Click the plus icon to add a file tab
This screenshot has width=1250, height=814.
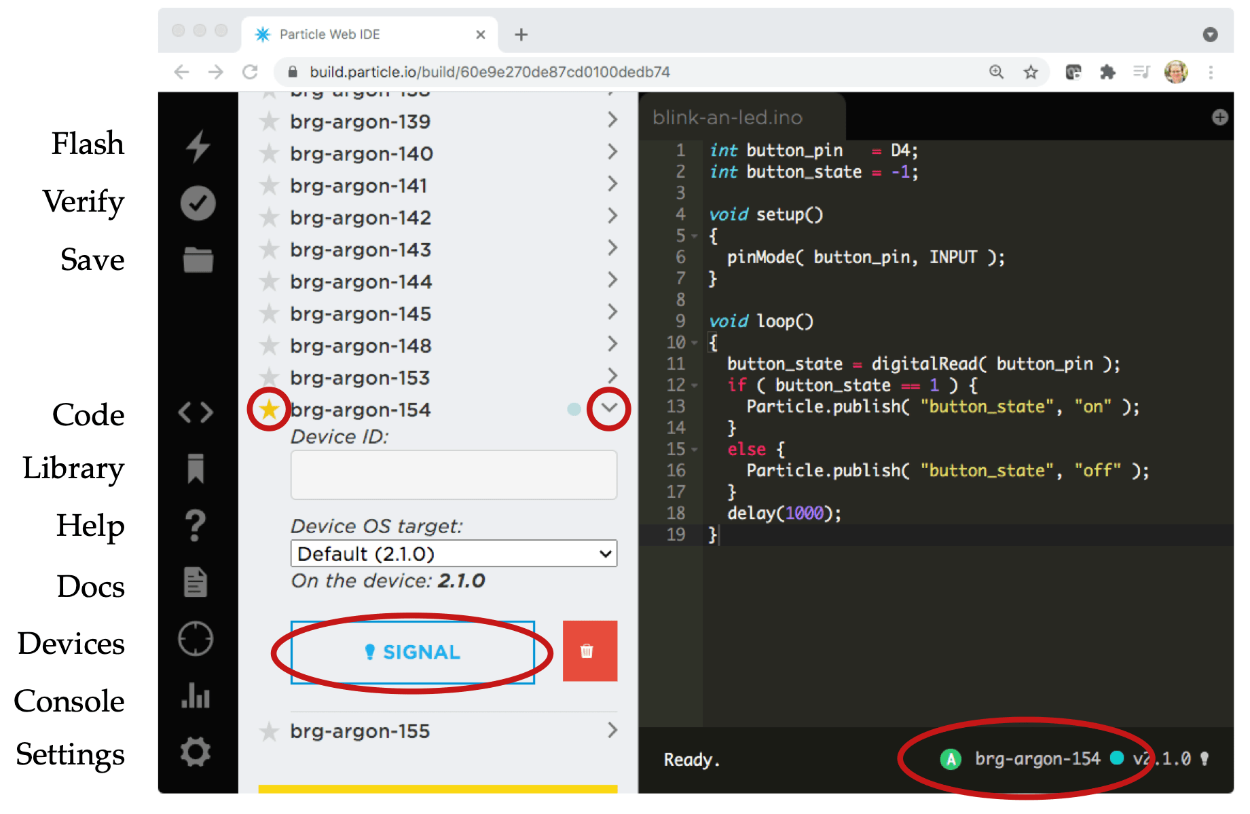click(1219, 117)
